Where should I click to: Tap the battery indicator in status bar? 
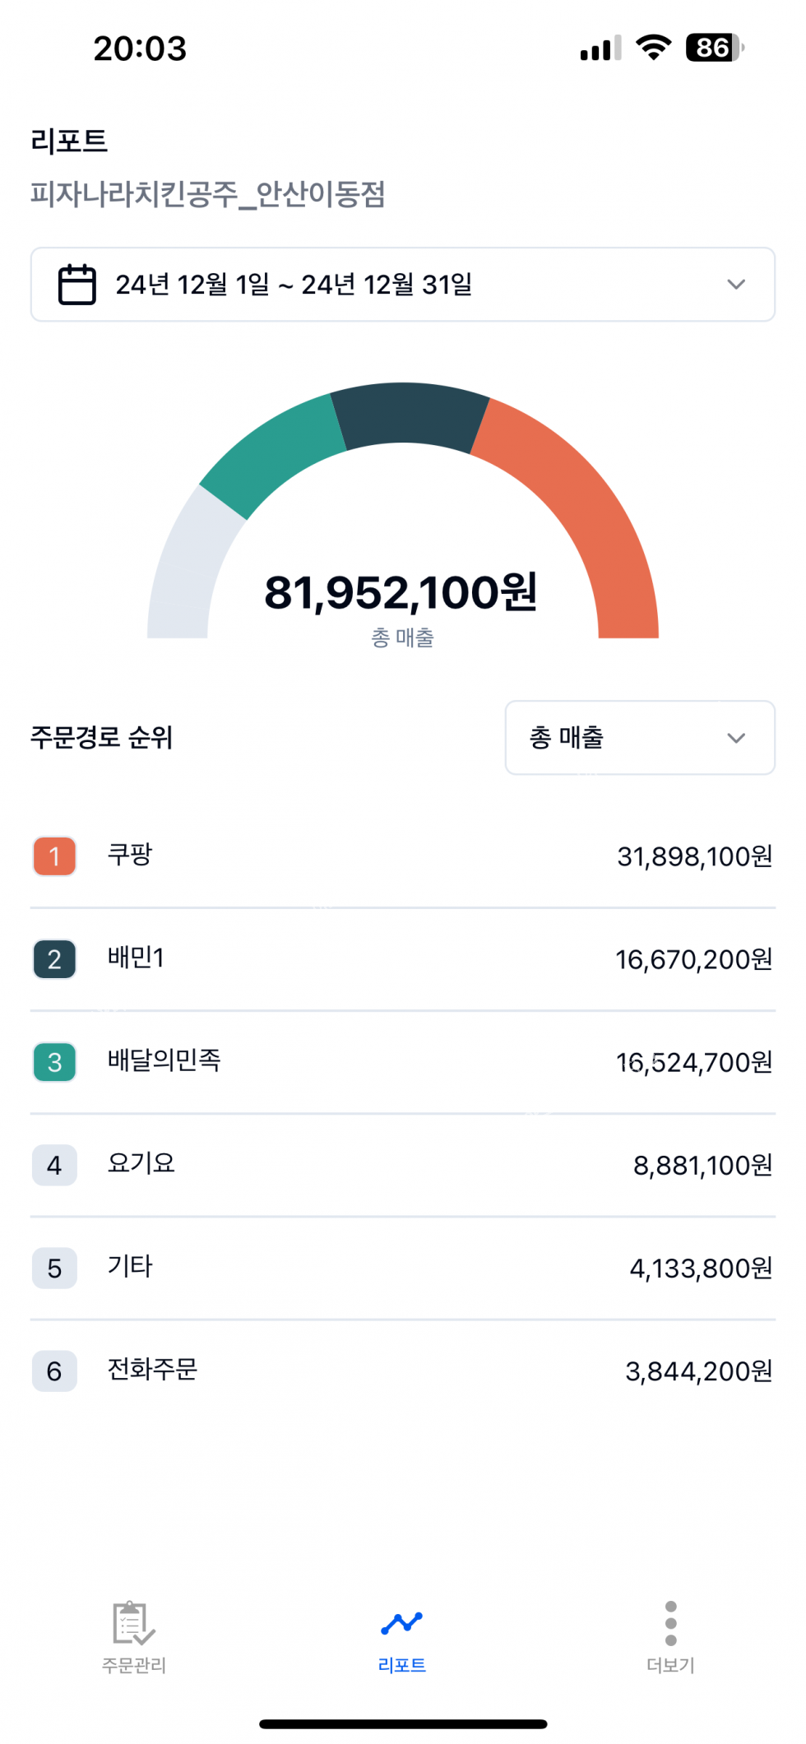tap(714, 48)
